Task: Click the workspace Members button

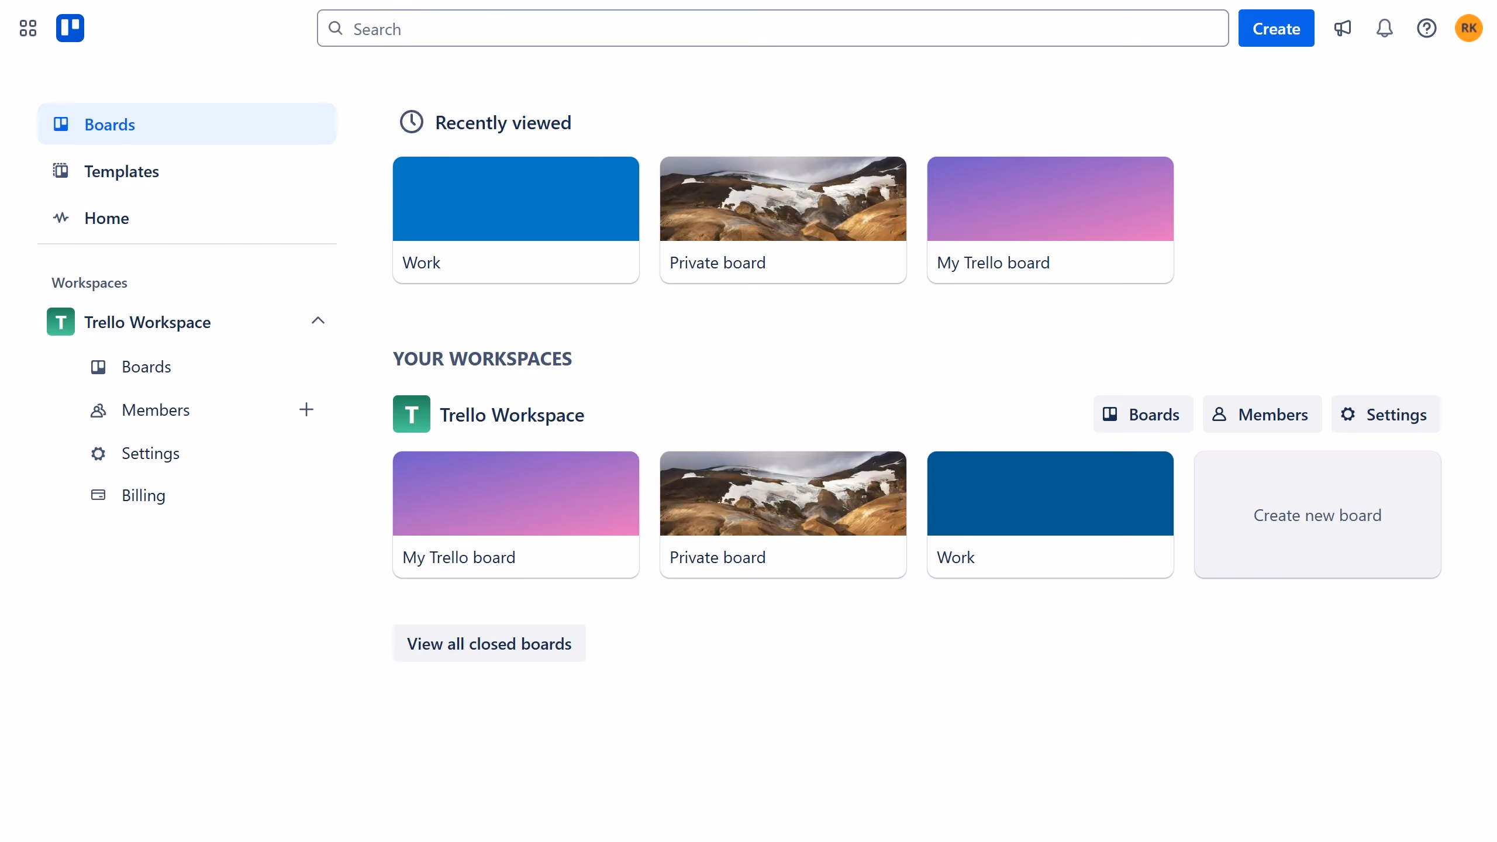Action: tap(1262, 414)
